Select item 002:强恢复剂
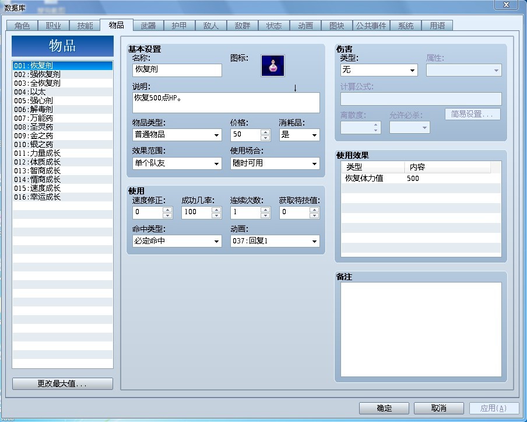The image size is (527, 422). tap(62, 74)
